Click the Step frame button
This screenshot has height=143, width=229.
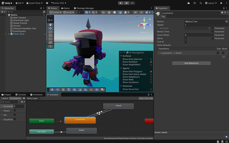132,3
